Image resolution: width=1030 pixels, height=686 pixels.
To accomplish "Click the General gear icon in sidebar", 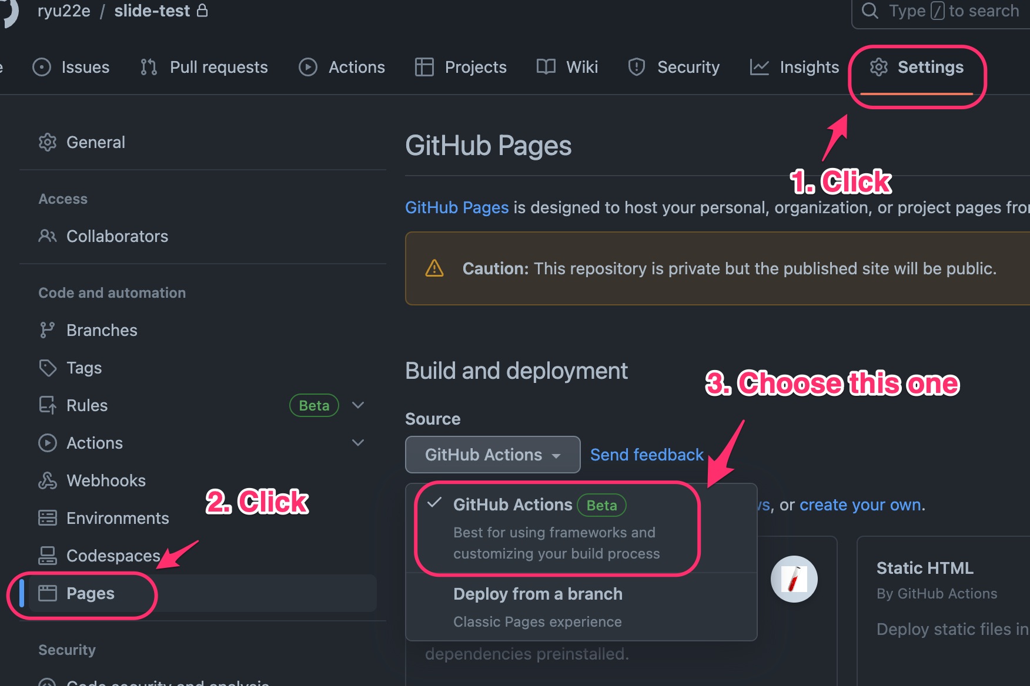I will point(48,142).
